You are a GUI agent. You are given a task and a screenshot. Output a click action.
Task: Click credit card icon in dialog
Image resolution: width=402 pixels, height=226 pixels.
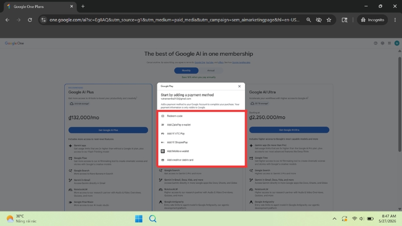point(162,160)
